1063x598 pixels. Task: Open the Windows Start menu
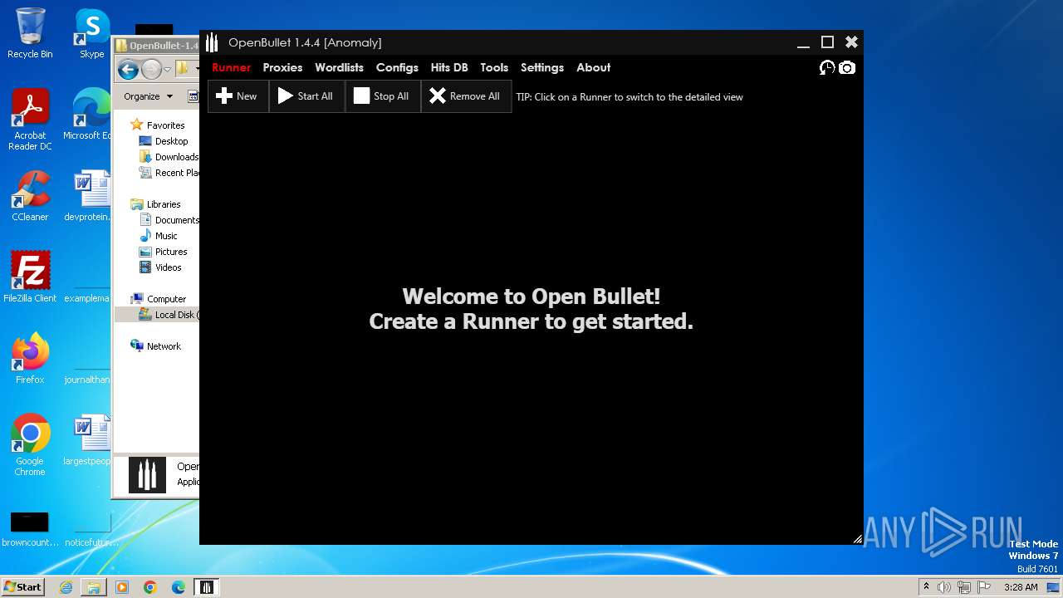pyautogui.click(x=22, y=586)
